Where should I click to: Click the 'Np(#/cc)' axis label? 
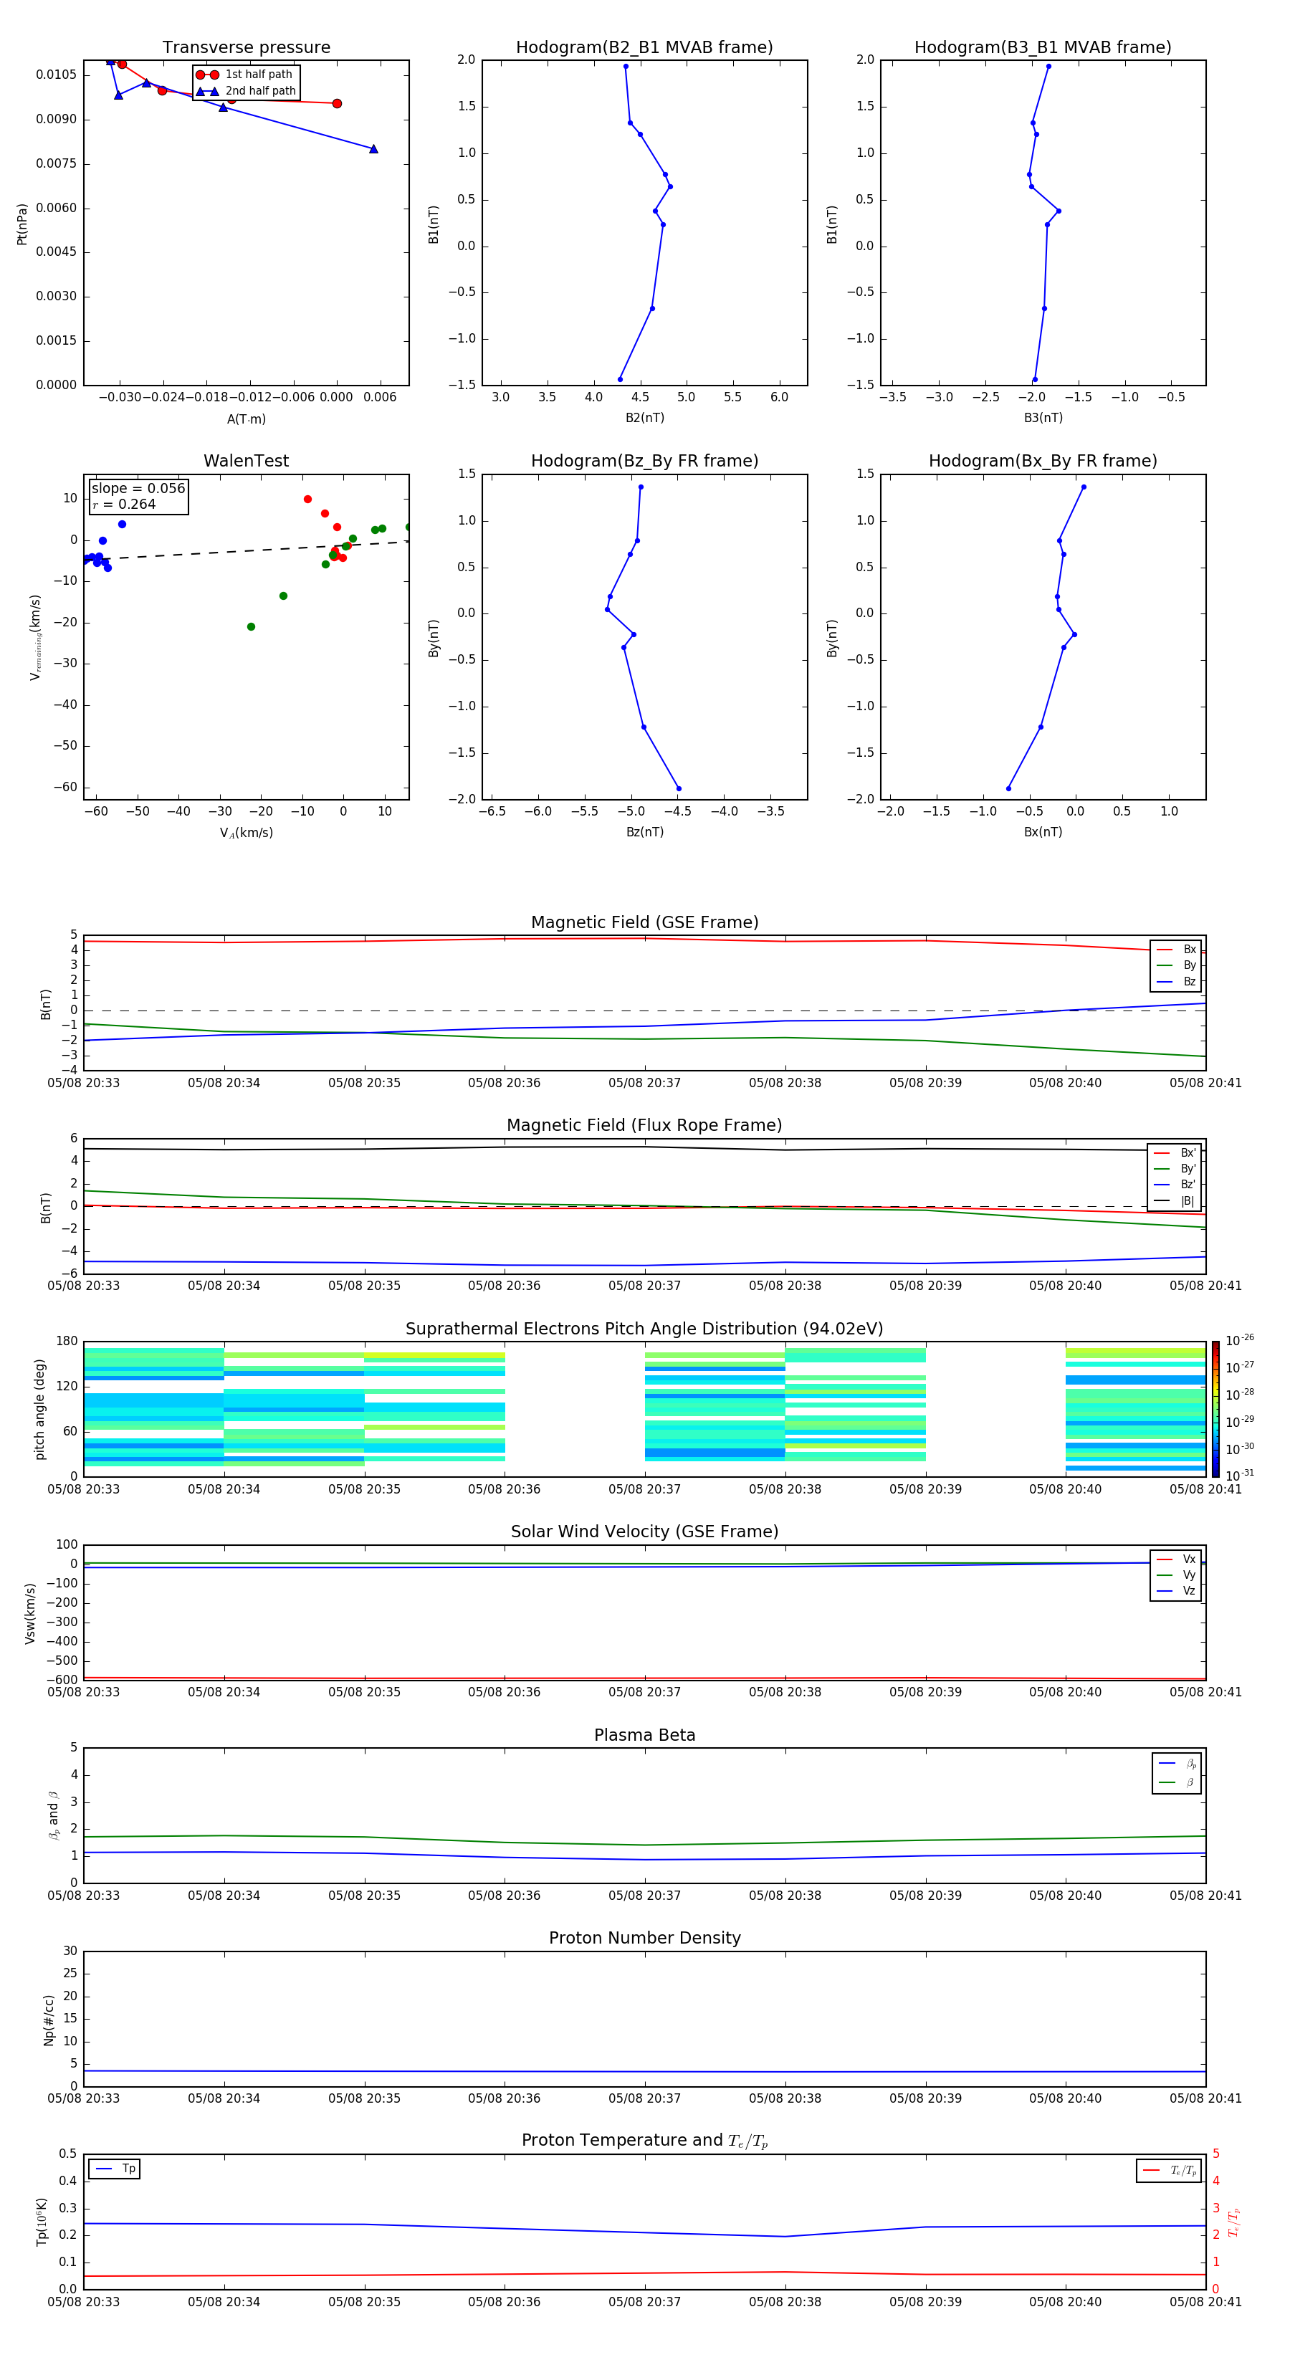coord(49,2020)
